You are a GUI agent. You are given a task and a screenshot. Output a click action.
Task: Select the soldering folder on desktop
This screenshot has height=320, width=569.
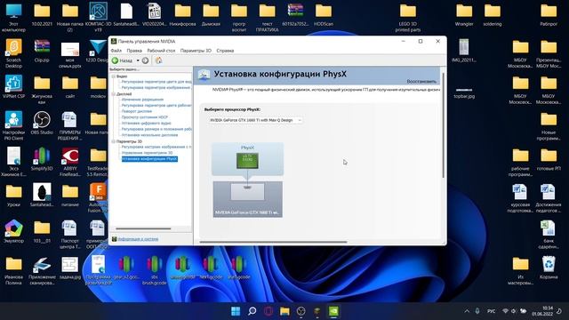click(493, 15)
